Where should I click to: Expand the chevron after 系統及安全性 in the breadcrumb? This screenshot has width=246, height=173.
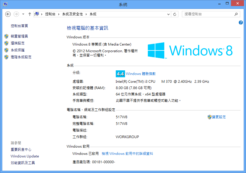(x=86, y=14)
